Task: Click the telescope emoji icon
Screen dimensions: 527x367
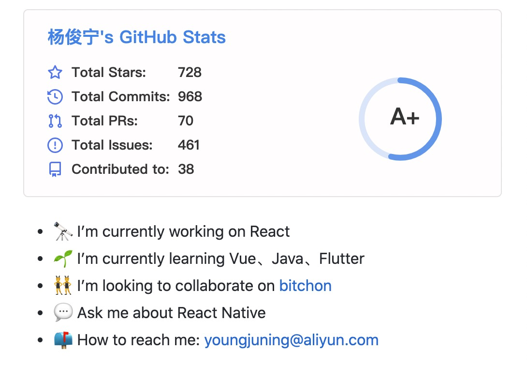Action: [x=63, y=231]
